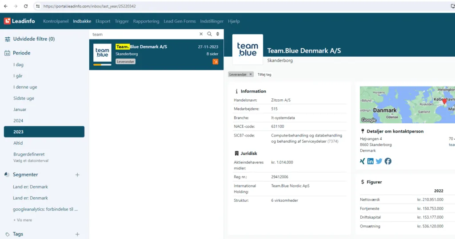Select the Januar period
The width and height of the screenshot is (455, 239).
pyautogui.click(x=20, y=110)
